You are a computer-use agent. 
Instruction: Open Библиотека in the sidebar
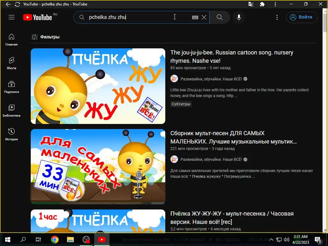(x=12, y=111)
